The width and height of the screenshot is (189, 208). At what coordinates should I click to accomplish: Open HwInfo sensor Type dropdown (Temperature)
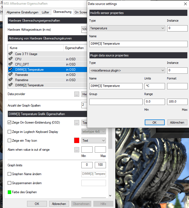[127, 28]
